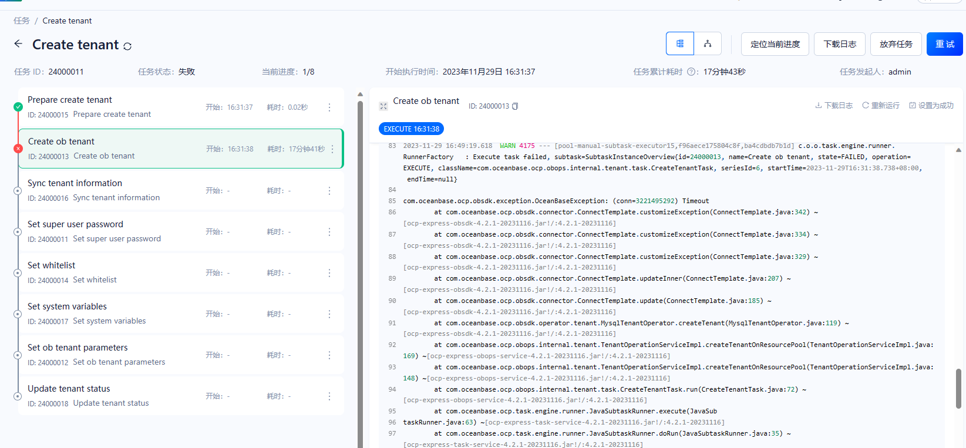Switch to the graph topology view

pyautogui.click(x=708, y=43)
